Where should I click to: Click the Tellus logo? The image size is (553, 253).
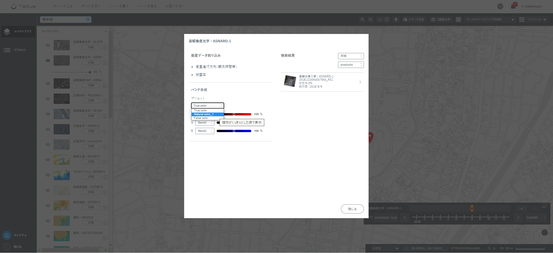(x=24, y=6)
